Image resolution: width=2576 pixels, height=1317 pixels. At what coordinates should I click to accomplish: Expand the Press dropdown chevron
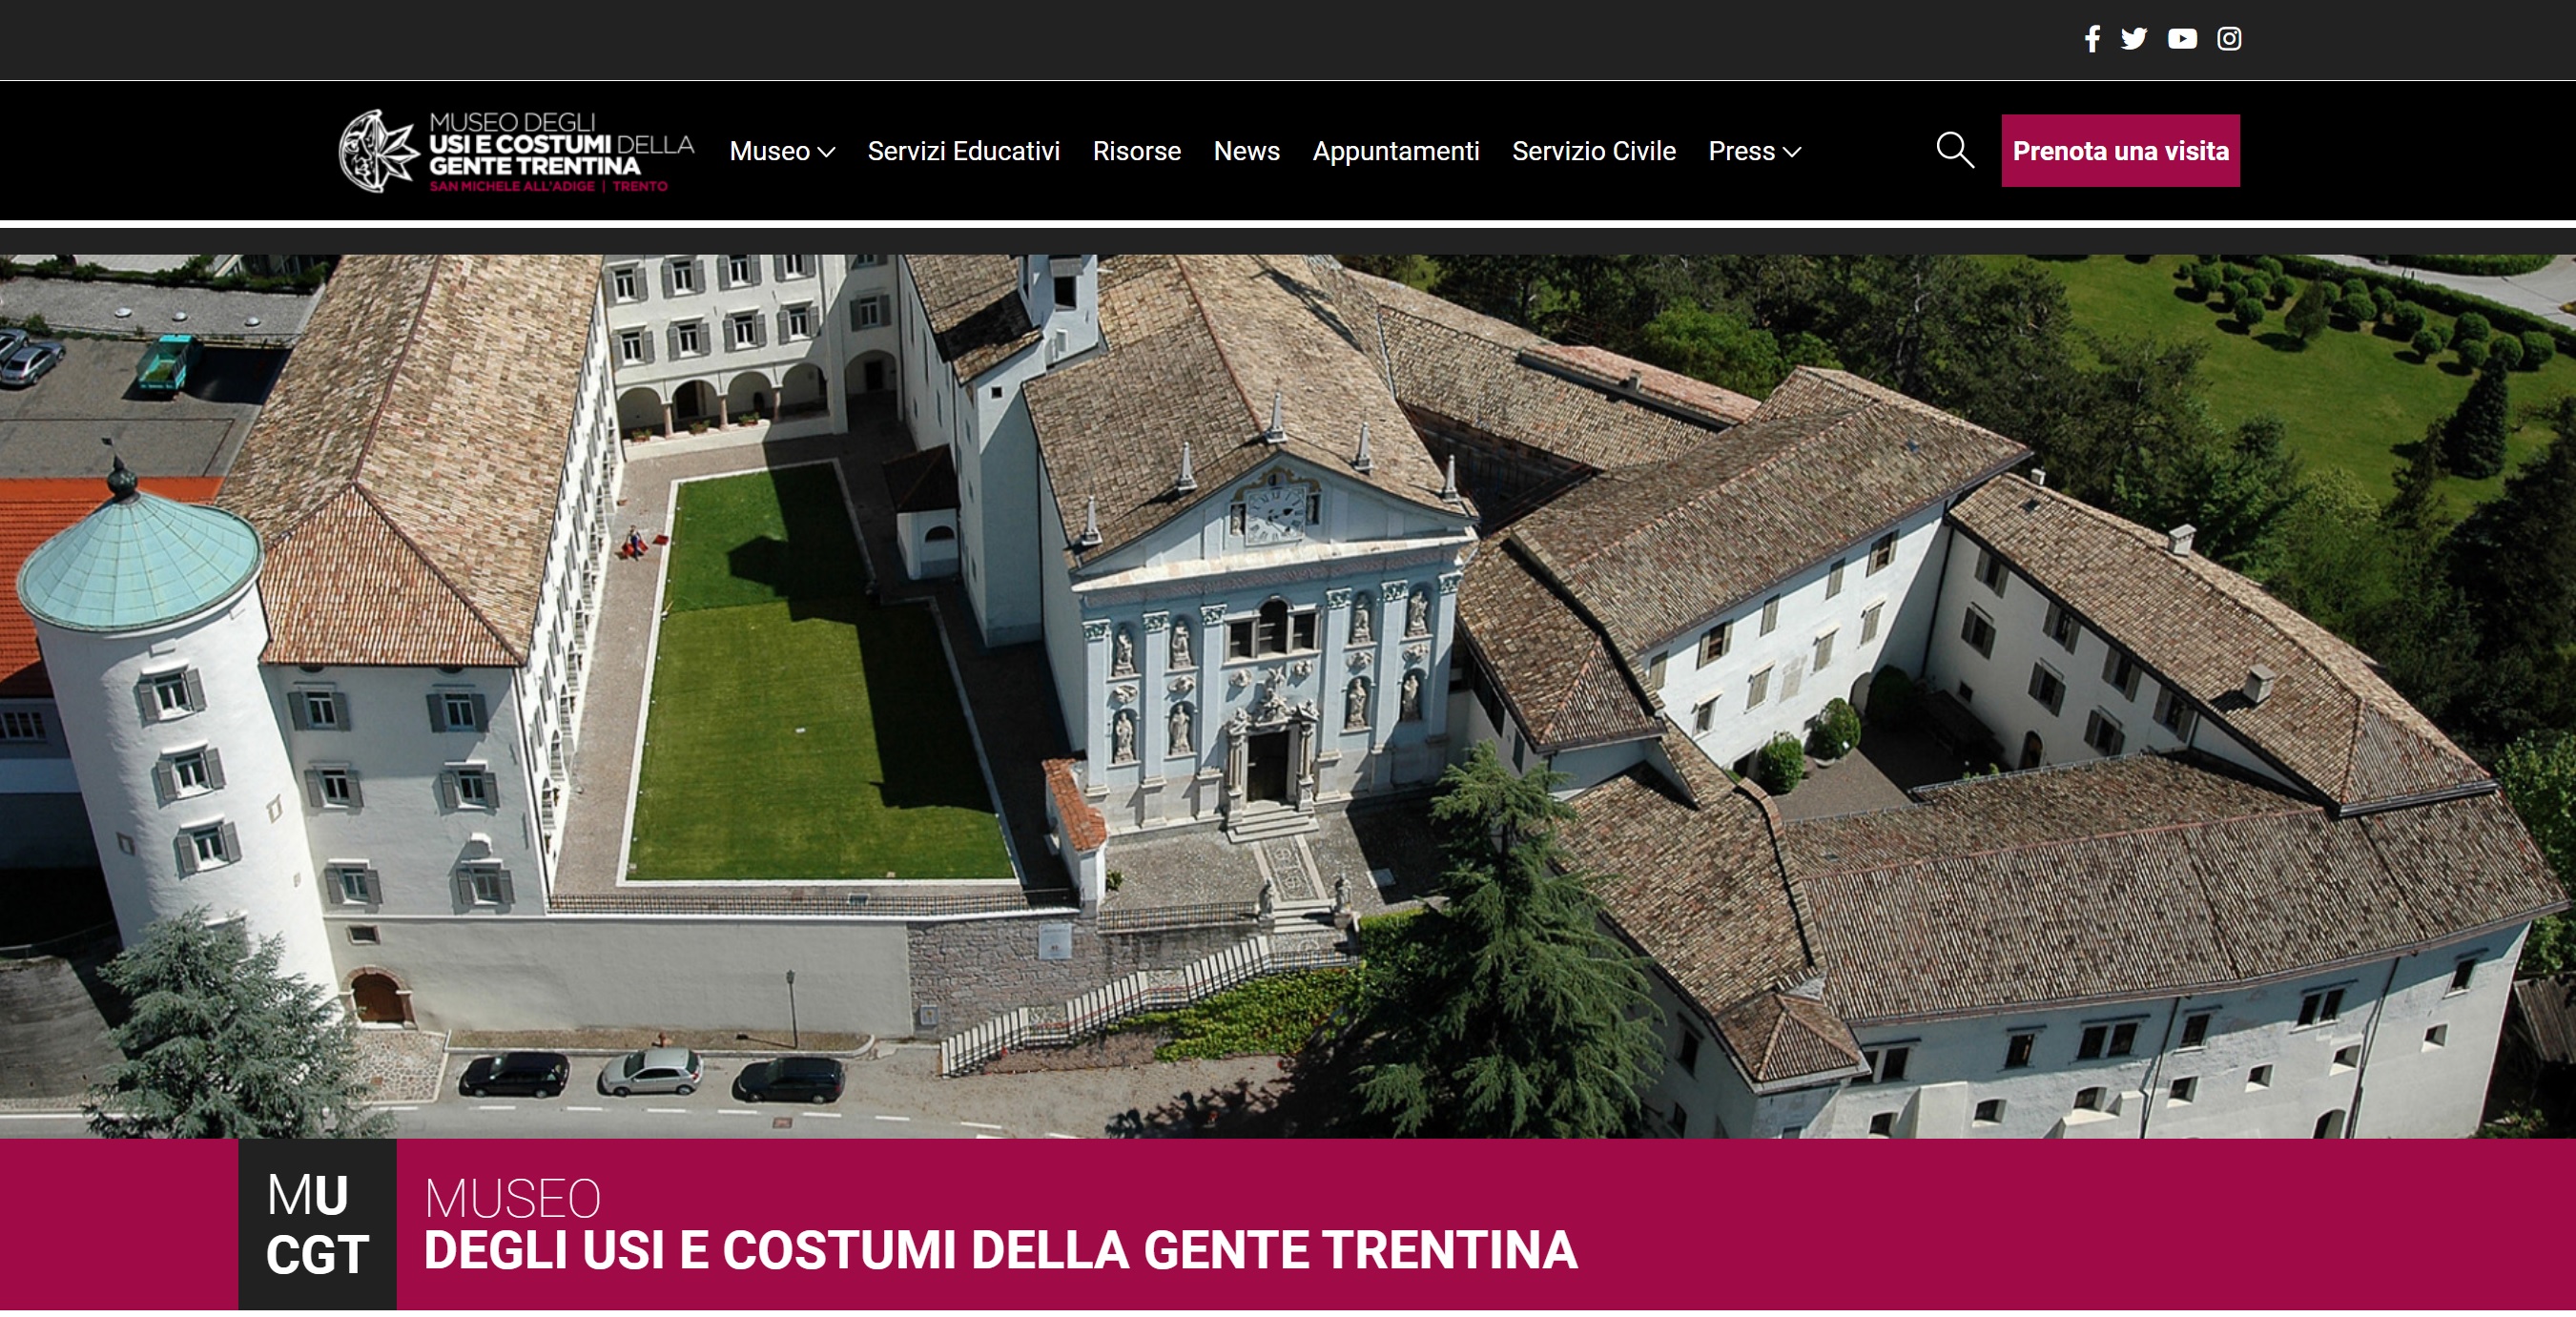1792,152
